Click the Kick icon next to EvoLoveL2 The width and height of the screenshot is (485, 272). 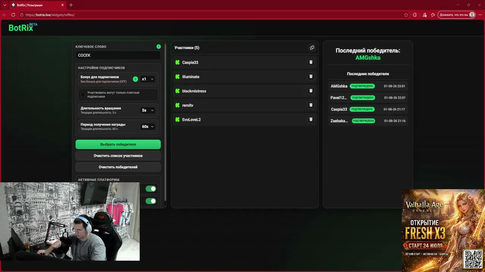click(177, 119)
